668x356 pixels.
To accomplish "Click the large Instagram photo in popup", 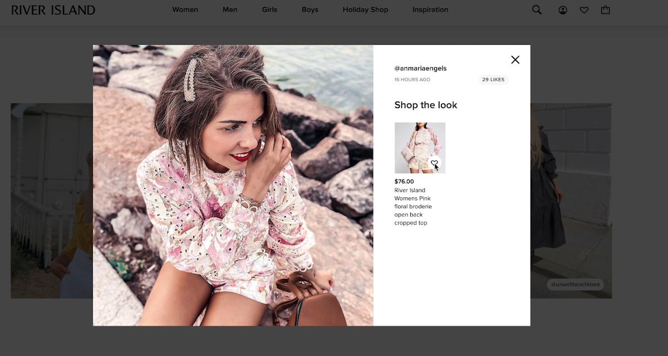I will [233, 185].
